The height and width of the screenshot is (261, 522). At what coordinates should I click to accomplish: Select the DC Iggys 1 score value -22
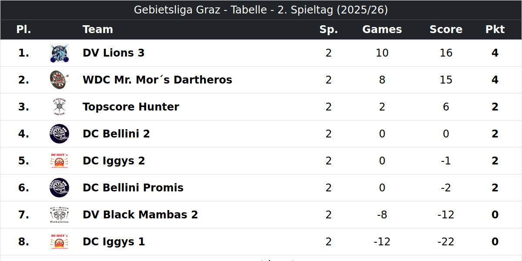[x=446, y=242]
